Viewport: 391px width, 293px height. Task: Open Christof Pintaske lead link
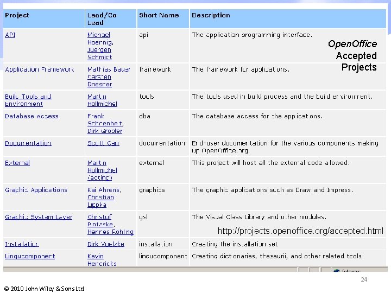(x=101, y=221)
